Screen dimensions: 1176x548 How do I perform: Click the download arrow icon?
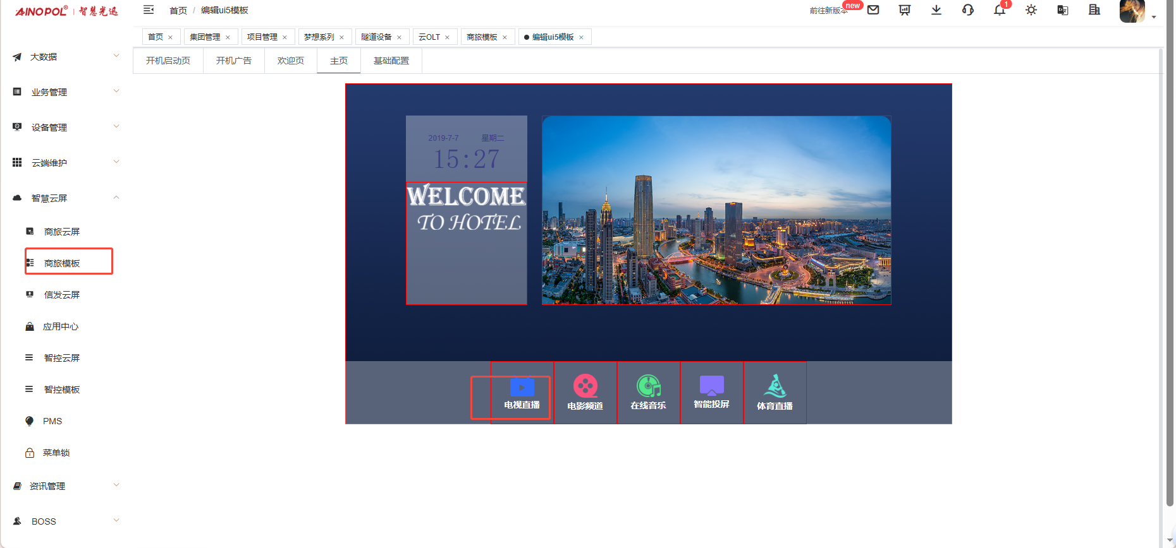(936, 10)
